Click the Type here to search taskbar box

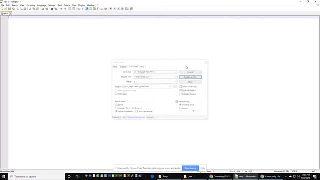[36, 176]
